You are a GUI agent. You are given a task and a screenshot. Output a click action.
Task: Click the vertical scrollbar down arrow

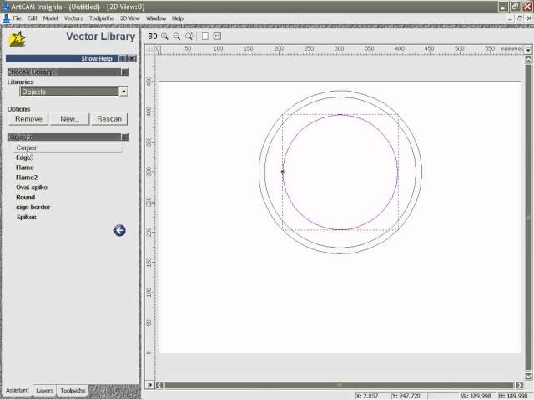(x=528, y=376)
